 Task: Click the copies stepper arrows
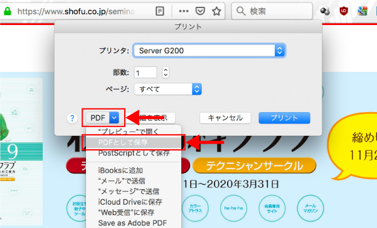pos(166,72)
